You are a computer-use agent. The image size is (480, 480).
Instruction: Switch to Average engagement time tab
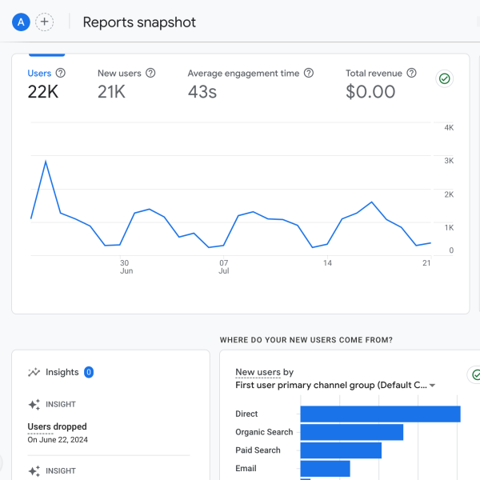[244, 84]
